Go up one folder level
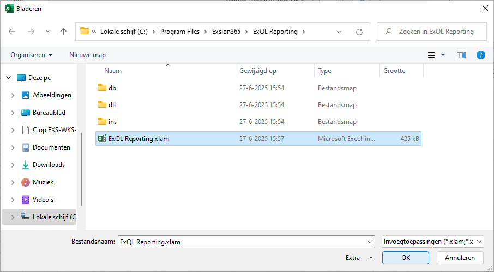The width and height of the screenshot is (494, 272). [64, 32]
